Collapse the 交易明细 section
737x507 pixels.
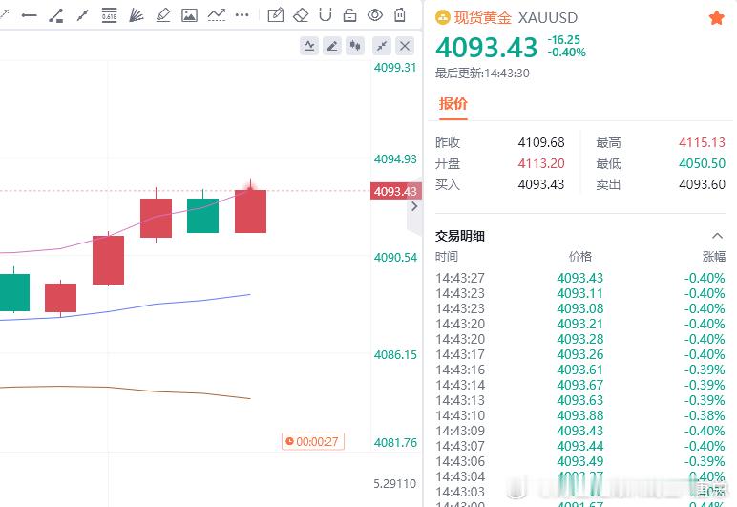pos(717,236)
